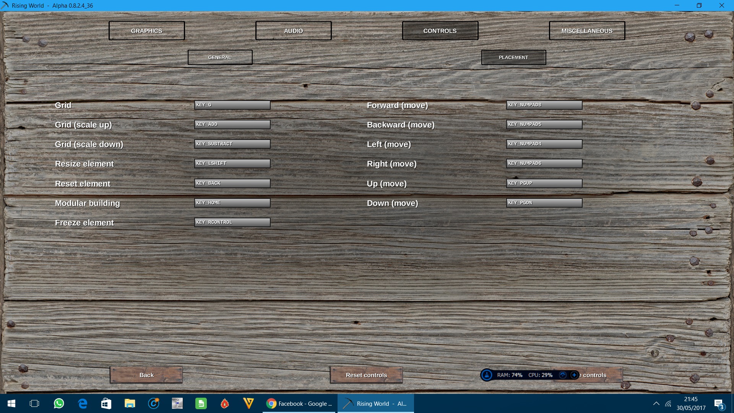This screenshot has width=734, height=413.
Task: Change the Backward (move) key binding
Action: (x=544, y=124)
